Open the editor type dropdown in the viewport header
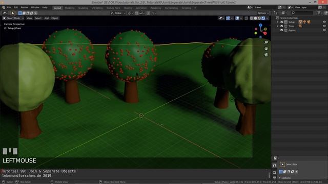 click(5, 13)
